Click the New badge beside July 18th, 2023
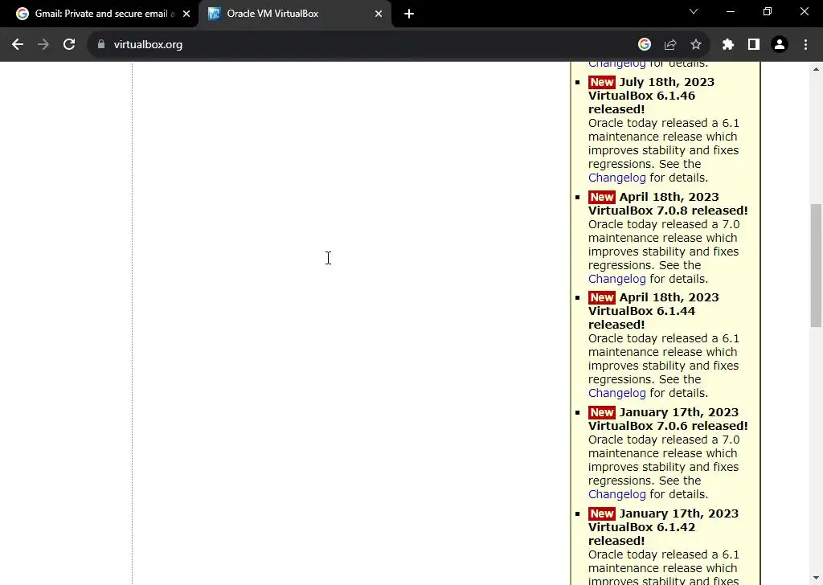This screenshot has width=823, height=585. (x=601, y=82)
